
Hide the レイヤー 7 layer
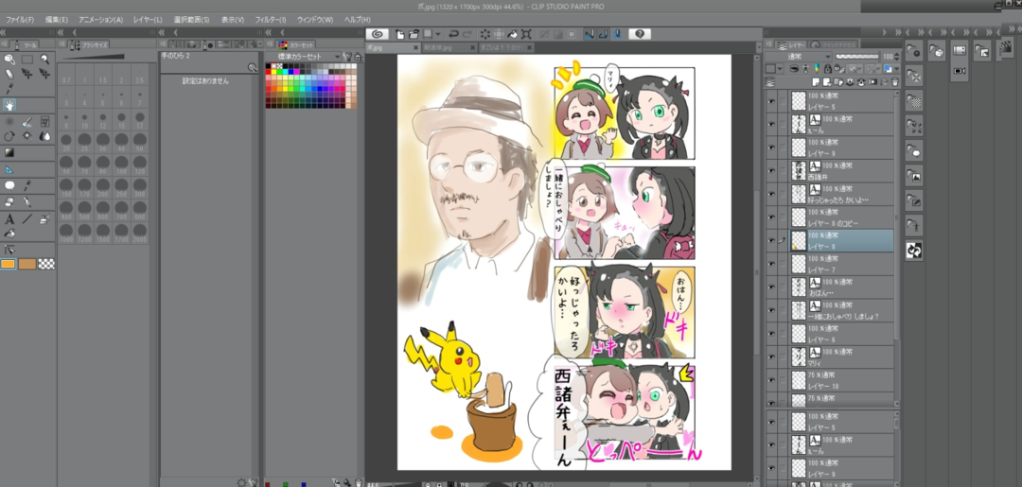click(x=772, y=264)
